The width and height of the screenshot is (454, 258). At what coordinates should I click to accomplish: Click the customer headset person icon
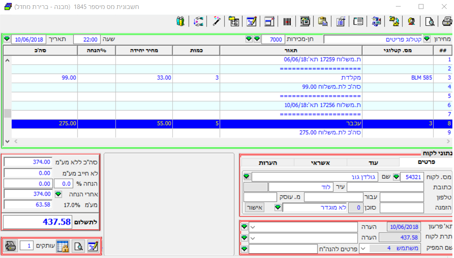pyautogui.click(x=411, y=22)
